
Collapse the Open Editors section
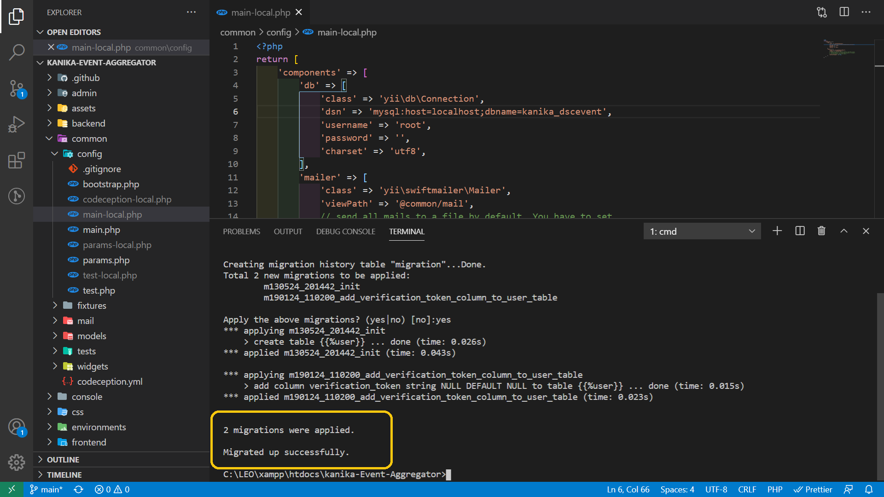coord(122,32)
